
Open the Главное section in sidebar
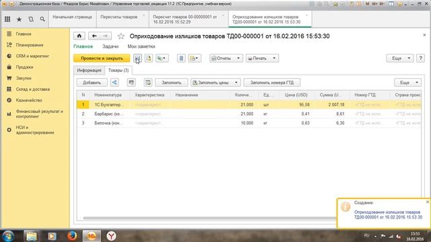(24, 34)
